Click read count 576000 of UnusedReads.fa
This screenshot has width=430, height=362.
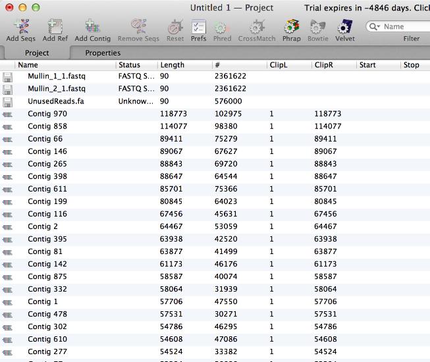pos(228,101)
